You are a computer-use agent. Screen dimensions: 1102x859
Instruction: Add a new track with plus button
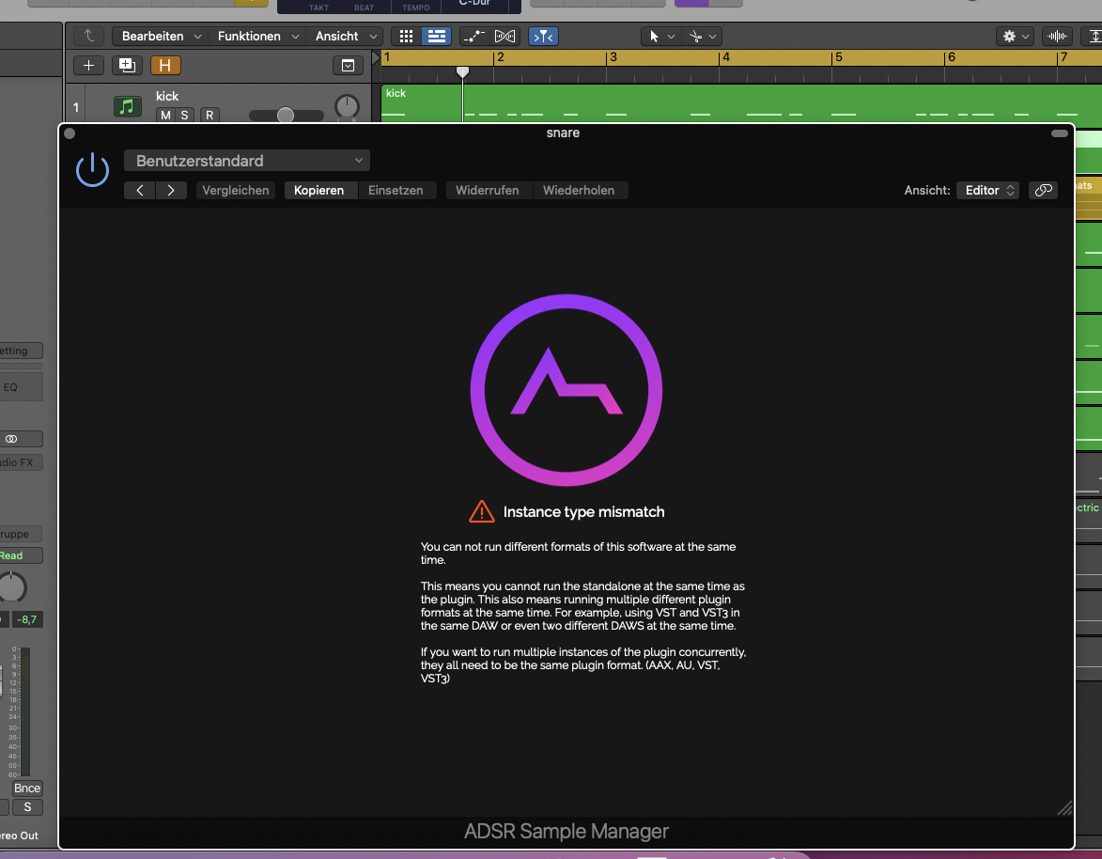tap(88, 66)
